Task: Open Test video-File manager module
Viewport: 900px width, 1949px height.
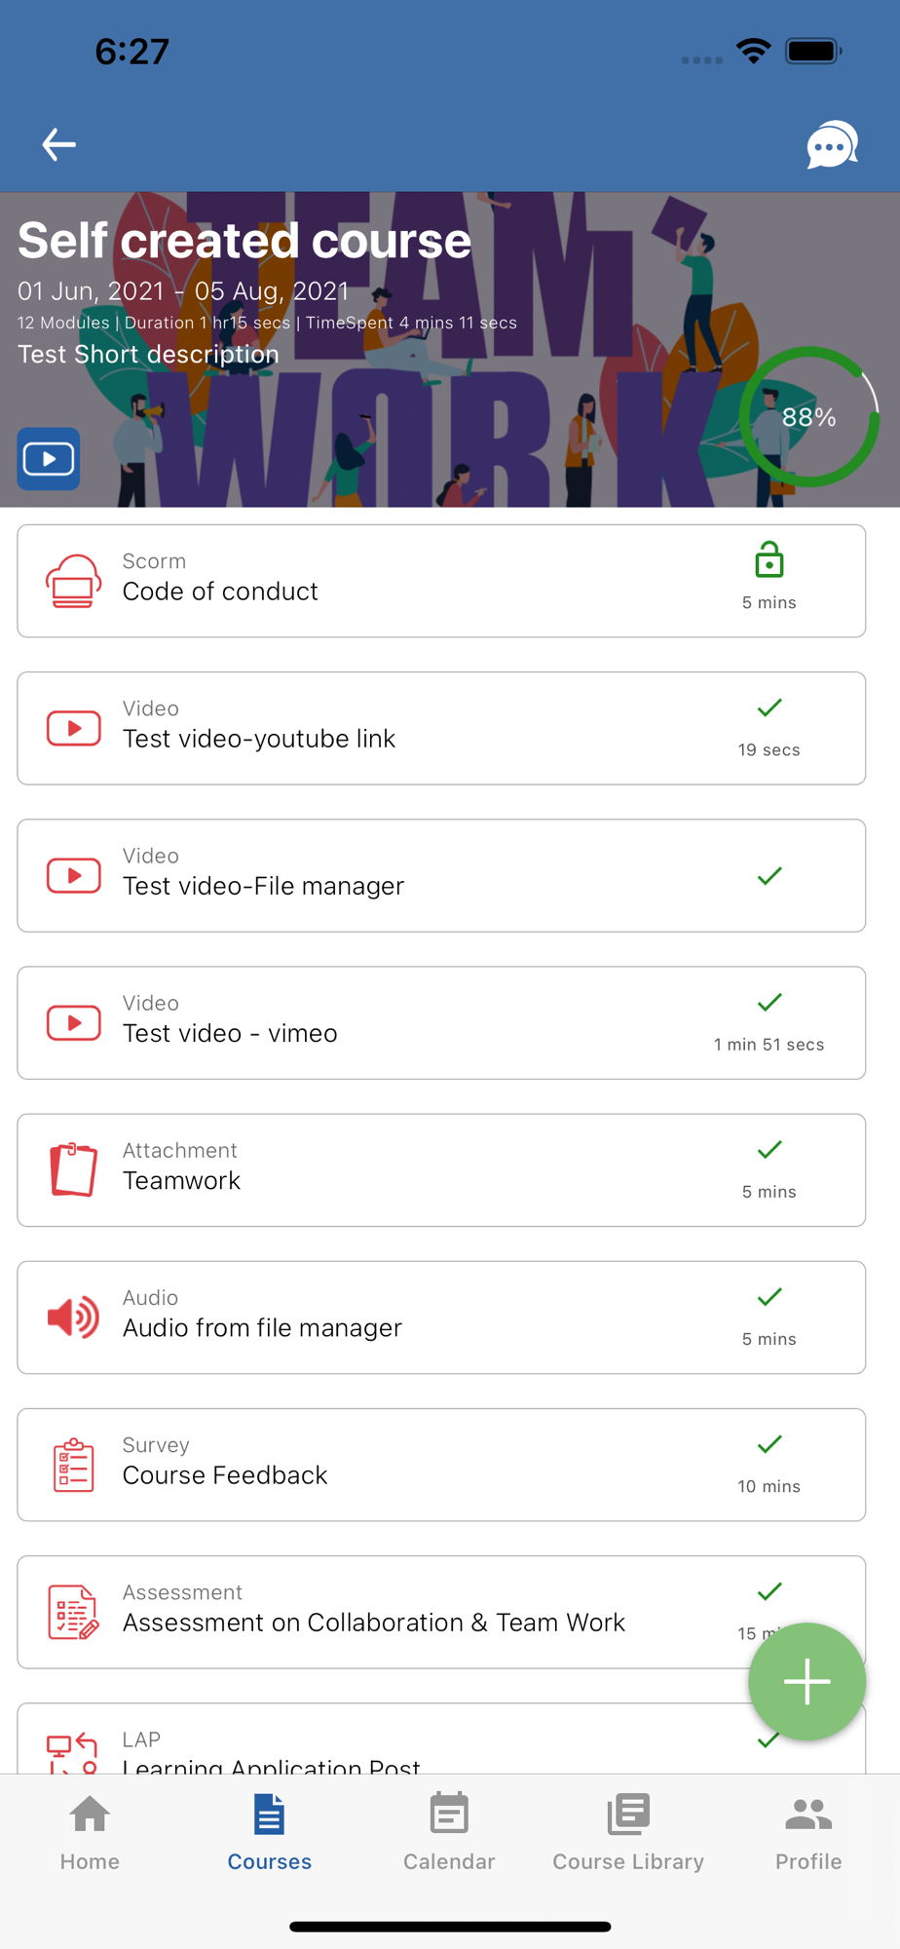Action: [441, 875]
